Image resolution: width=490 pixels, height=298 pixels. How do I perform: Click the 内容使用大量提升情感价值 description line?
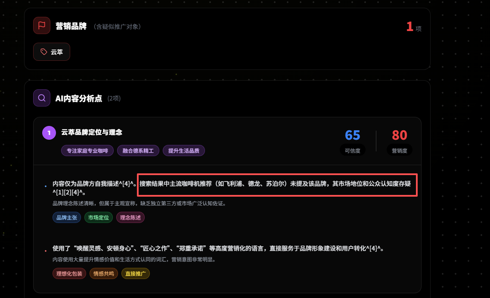[x=134, y=260]
